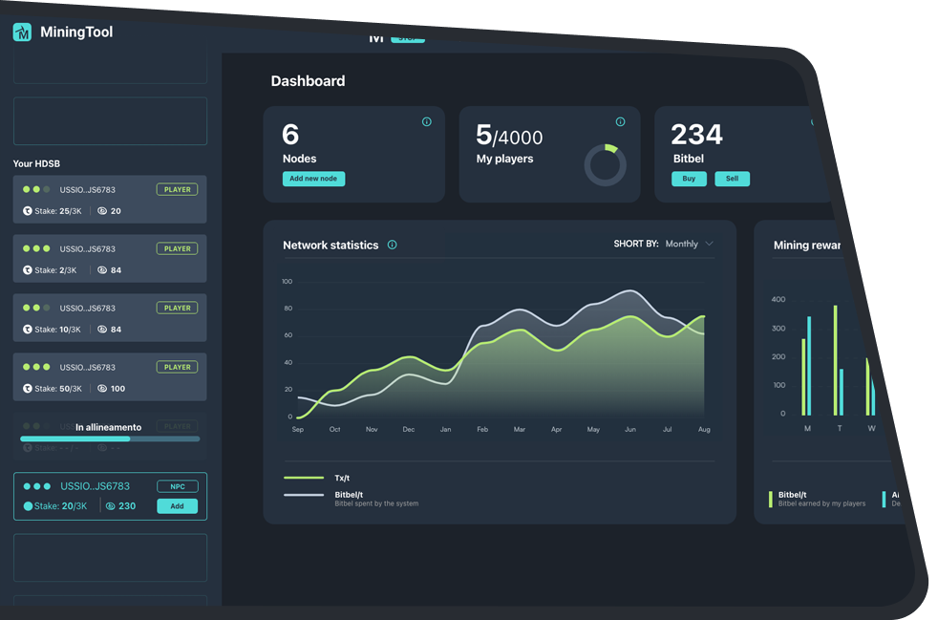The image size is (938, 620).
Task: Click the eye icon in the Stake 2/3K row
Action: (x=102, y=270)
